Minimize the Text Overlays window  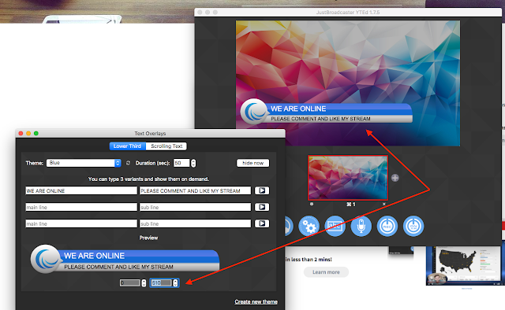click(x=28, y=133)
